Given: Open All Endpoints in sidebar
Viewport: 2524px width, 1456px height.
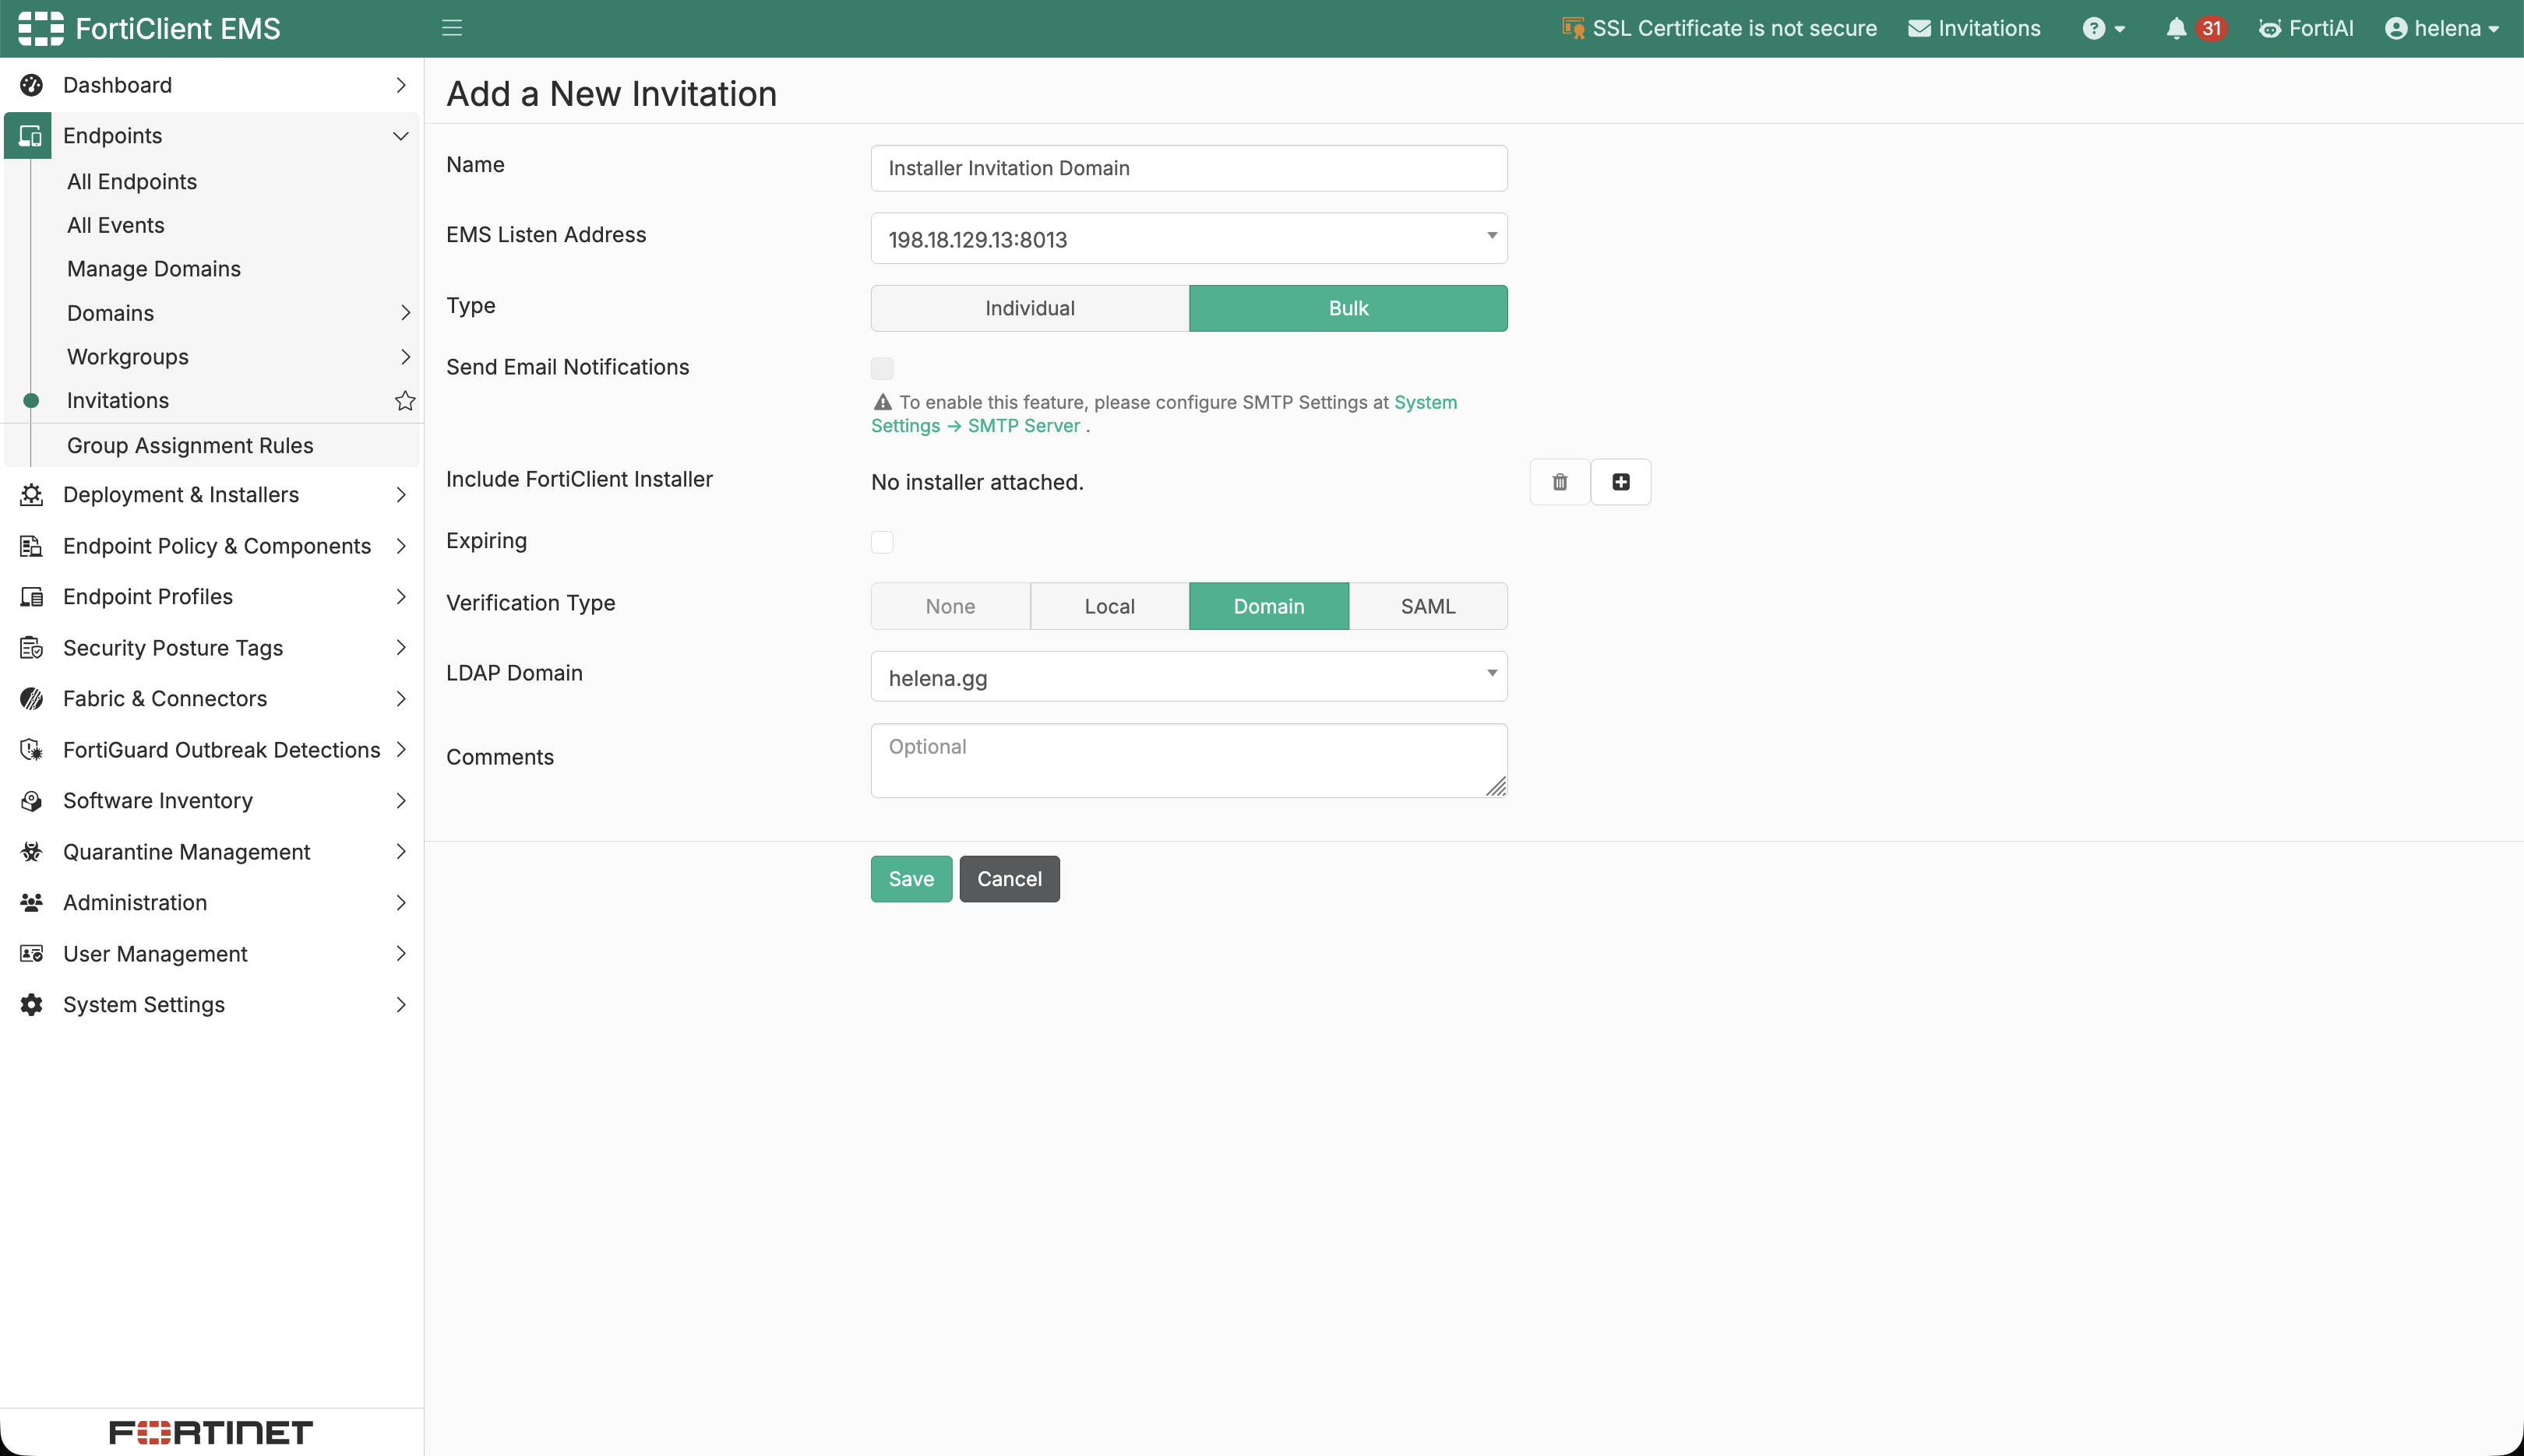Looking at the screenshot, I should [132, 182].
